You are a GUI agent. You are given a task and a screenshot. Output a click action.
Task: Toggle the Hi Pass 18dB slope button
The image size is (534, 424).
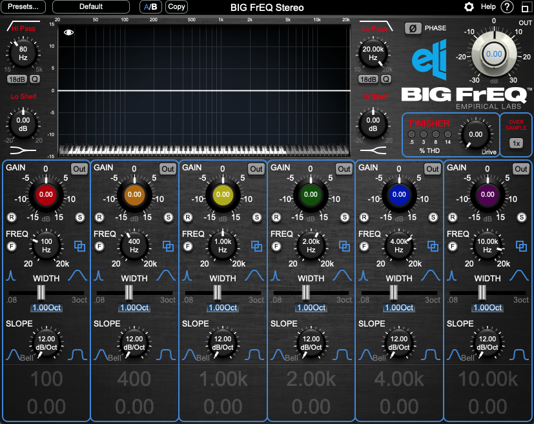click(17, 79)
